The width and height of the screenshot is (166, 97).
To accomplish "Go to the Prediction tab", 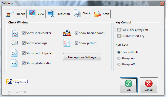I will [58, 14].
